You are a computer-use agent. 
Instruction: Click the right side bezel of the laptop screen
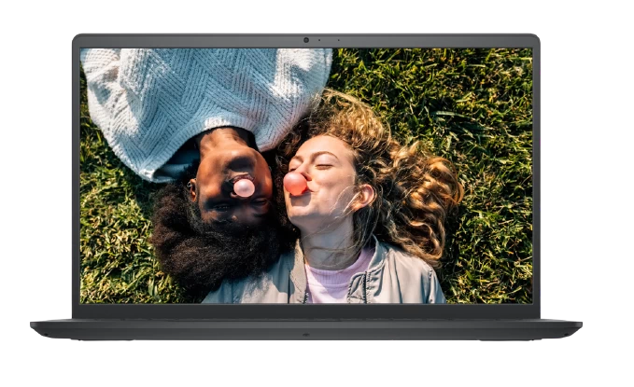(536, 177)
